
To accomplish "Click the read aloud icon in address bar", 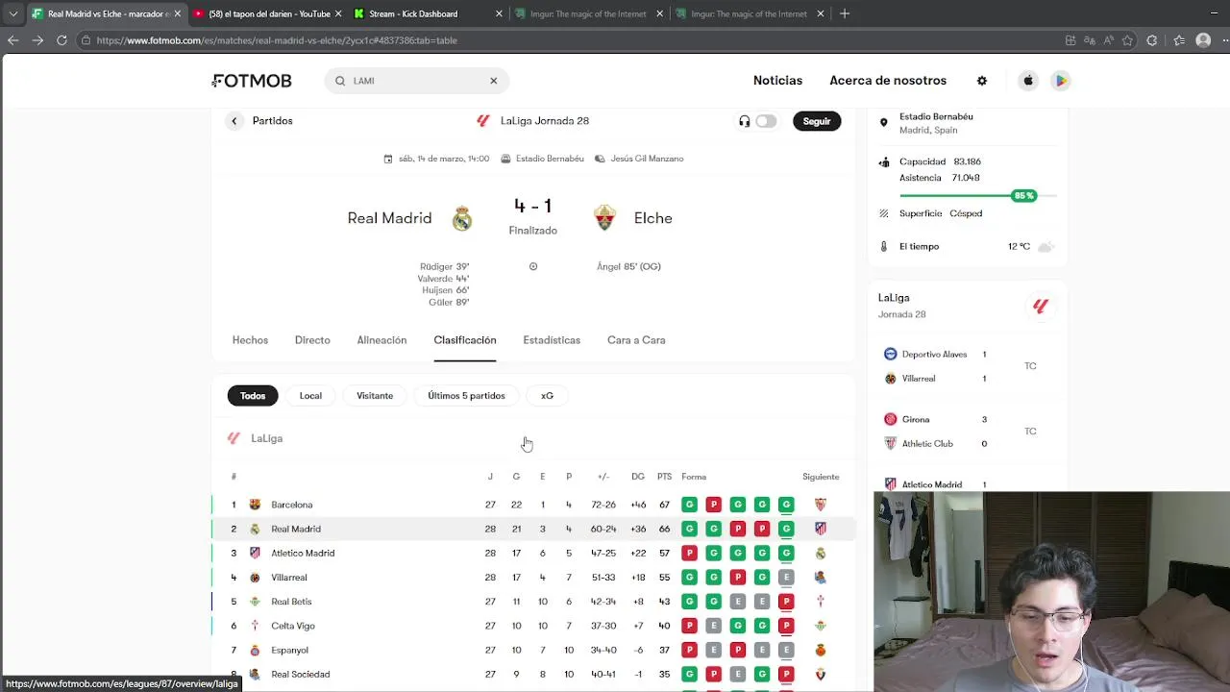I will tap(1108, 40).
